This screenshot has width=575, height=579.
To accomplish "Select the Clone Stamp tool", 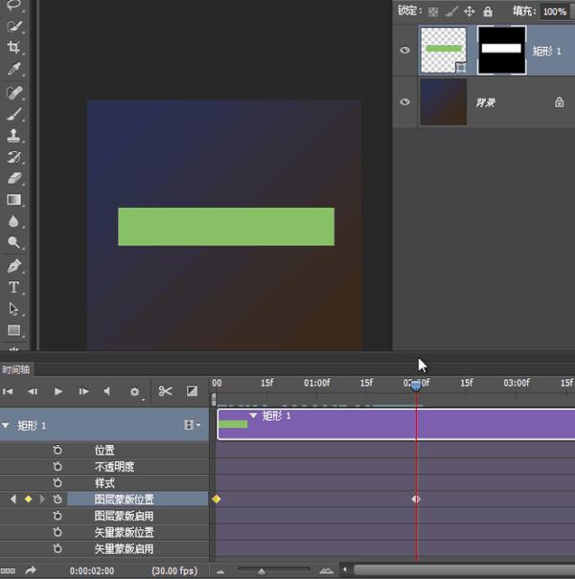I will coord(14,136).
